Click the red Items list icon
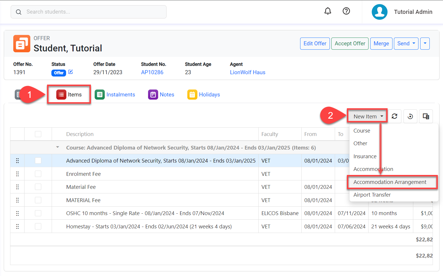Viewport: 443px width, 276px height. [61, 94]
